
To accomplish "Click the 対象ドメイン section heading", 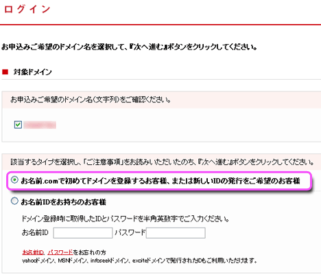I will (32, 72).
